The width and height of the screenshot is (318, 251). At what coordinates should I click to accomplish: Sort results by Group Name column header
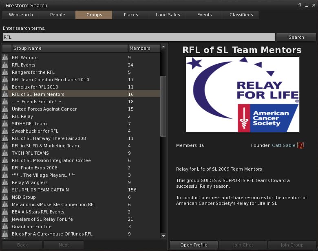[x=69, y=48]
